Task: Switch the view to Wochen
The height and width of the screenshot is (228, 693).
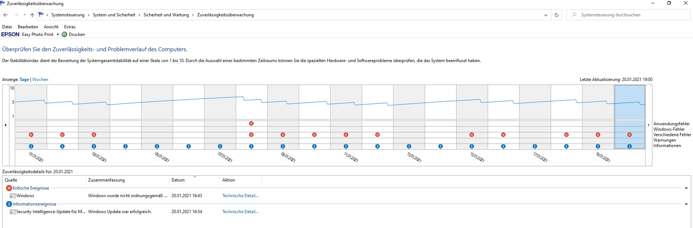Action: (40, 80)
